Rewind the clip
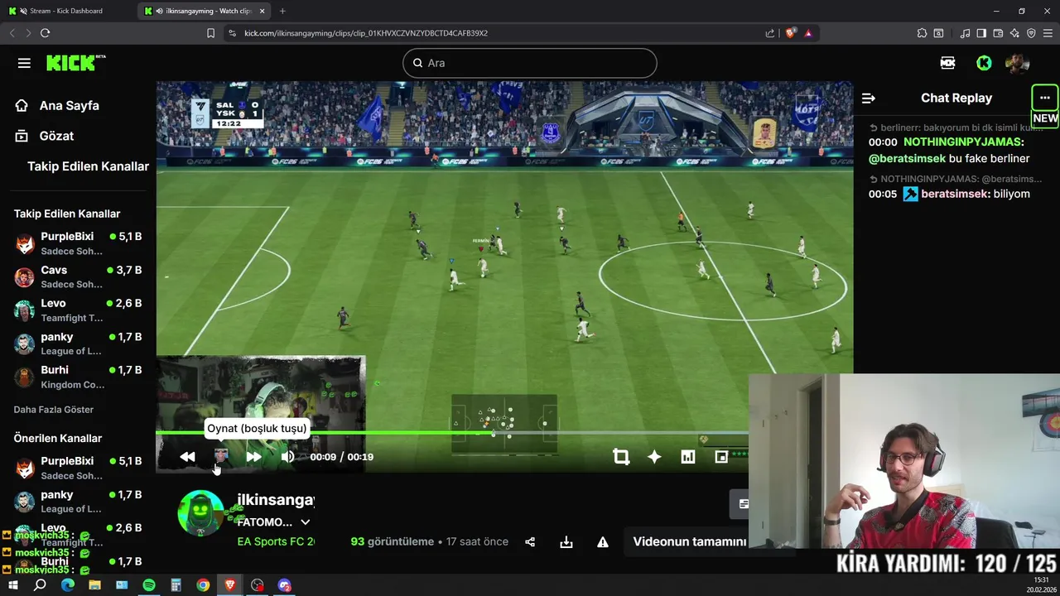Screen dimensions: 1060x596 point(188,457)
